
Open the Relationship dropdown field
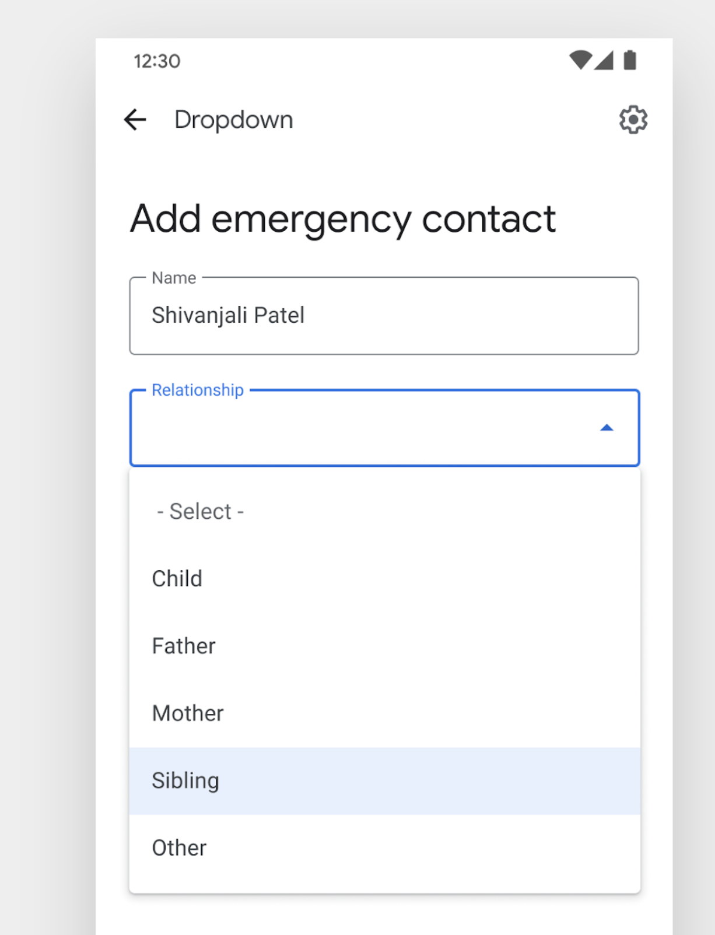(384, 428)
